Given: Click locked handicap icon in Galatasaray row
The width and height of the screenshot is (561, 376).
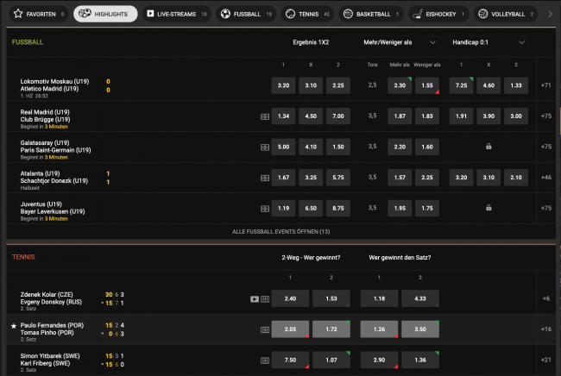Looking at the screenshot, I should (x=489, y=147).
